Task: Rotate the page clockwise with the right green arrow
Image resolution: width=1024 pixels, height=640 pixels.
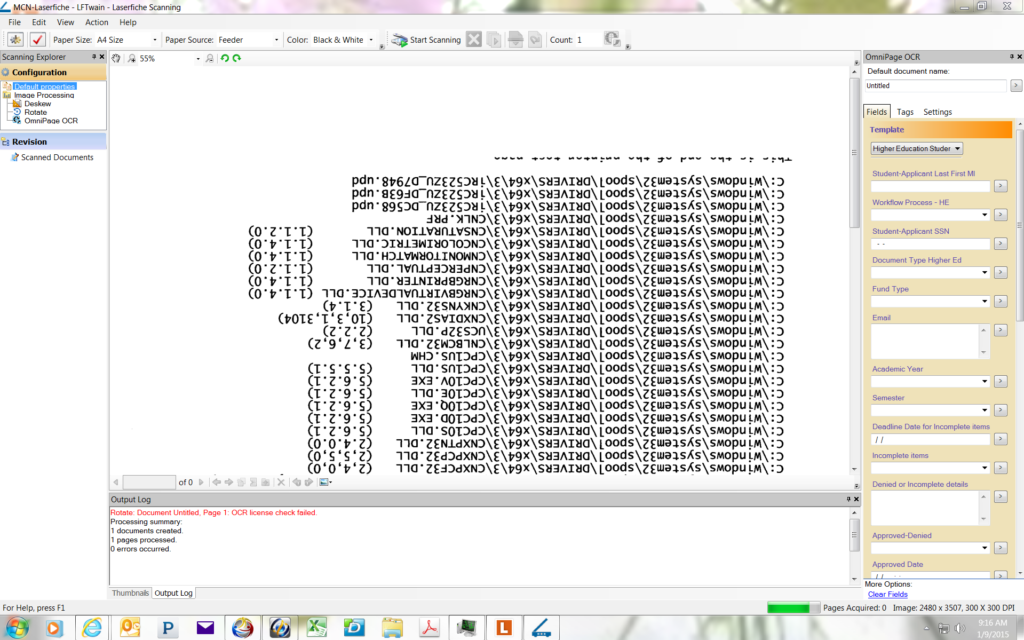Action: click(x=237, y=58)
